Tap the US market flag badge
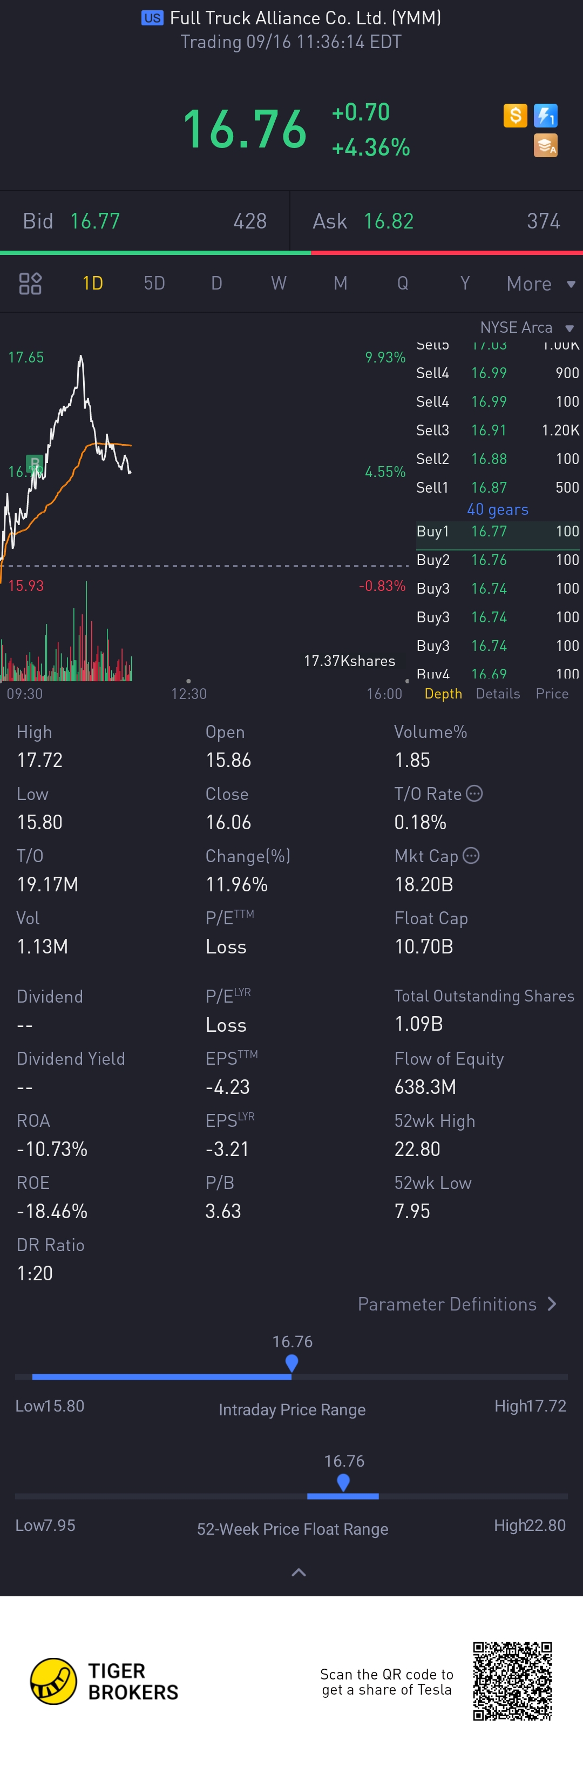This screenshot has width=583, height=1767. [x=152, y=18]
